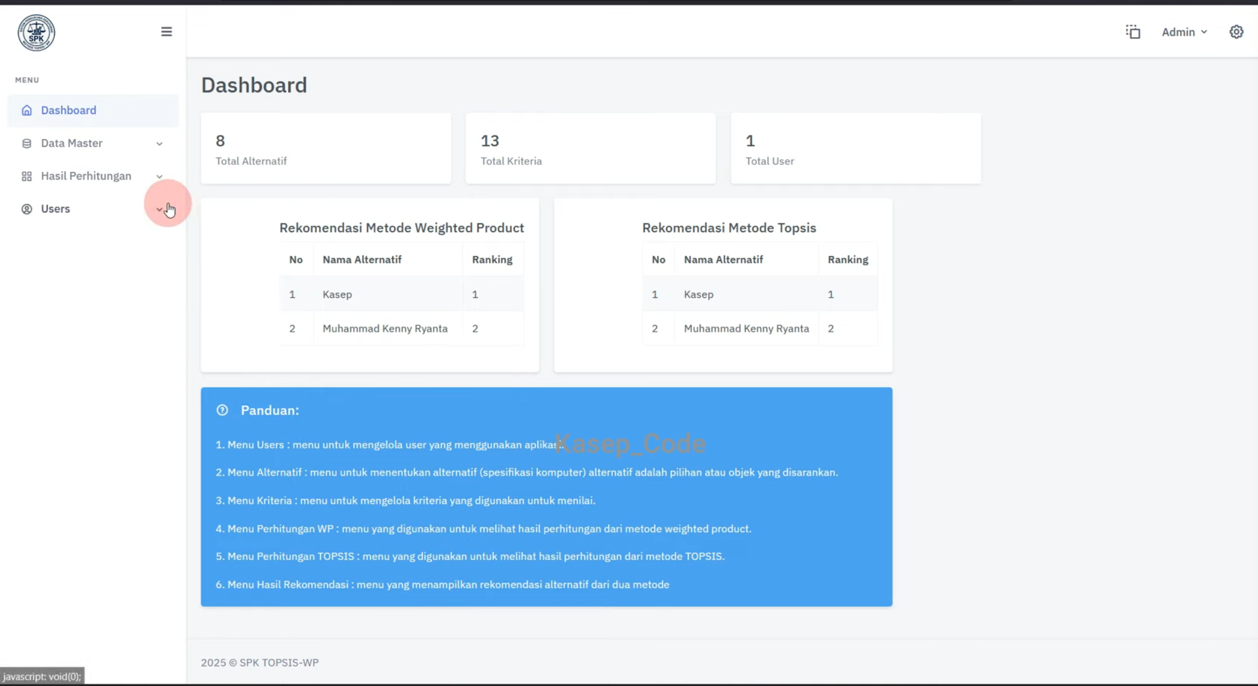Click the Dashboard home icon
Image resolution: width=1258 pixels, height=686 pixels.
pyautogui.click(x=27, y=110)
